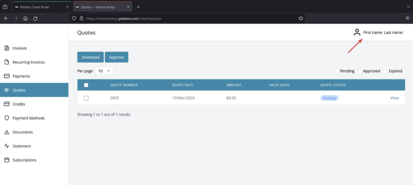Open the list all tabs chevron
The width and height of the screenshot is (413, 185).
408,7
